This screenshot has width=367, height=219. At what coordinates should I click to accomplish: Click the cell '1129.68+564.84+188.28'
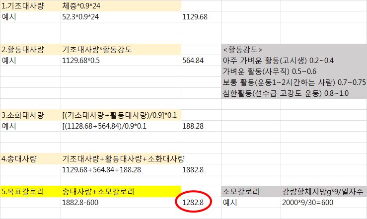pos(121,170)
